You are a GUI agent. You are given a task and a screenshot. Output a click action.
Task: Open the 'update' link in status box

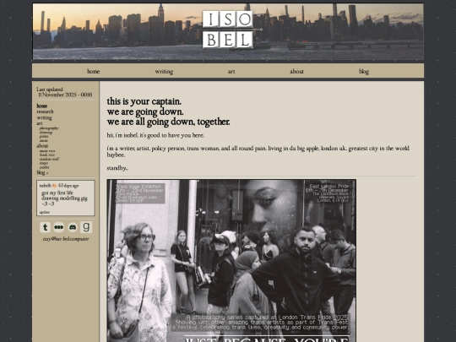point(45,212)
